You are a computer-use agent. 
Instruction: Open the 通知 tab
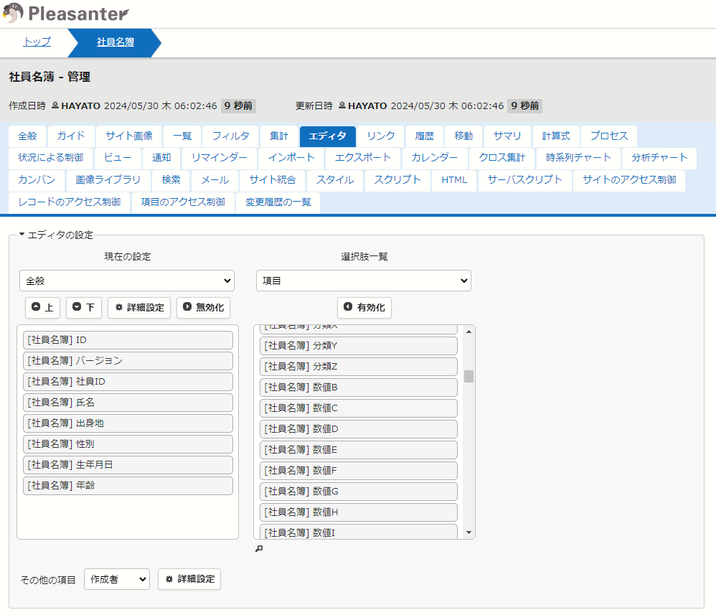(x=161, y=158)
